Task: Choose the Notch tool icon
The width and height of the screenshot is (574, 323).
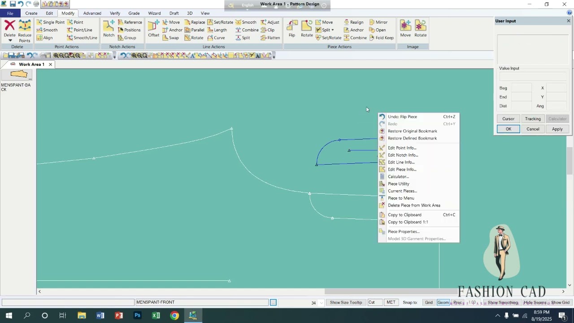Action: [109, 29]
